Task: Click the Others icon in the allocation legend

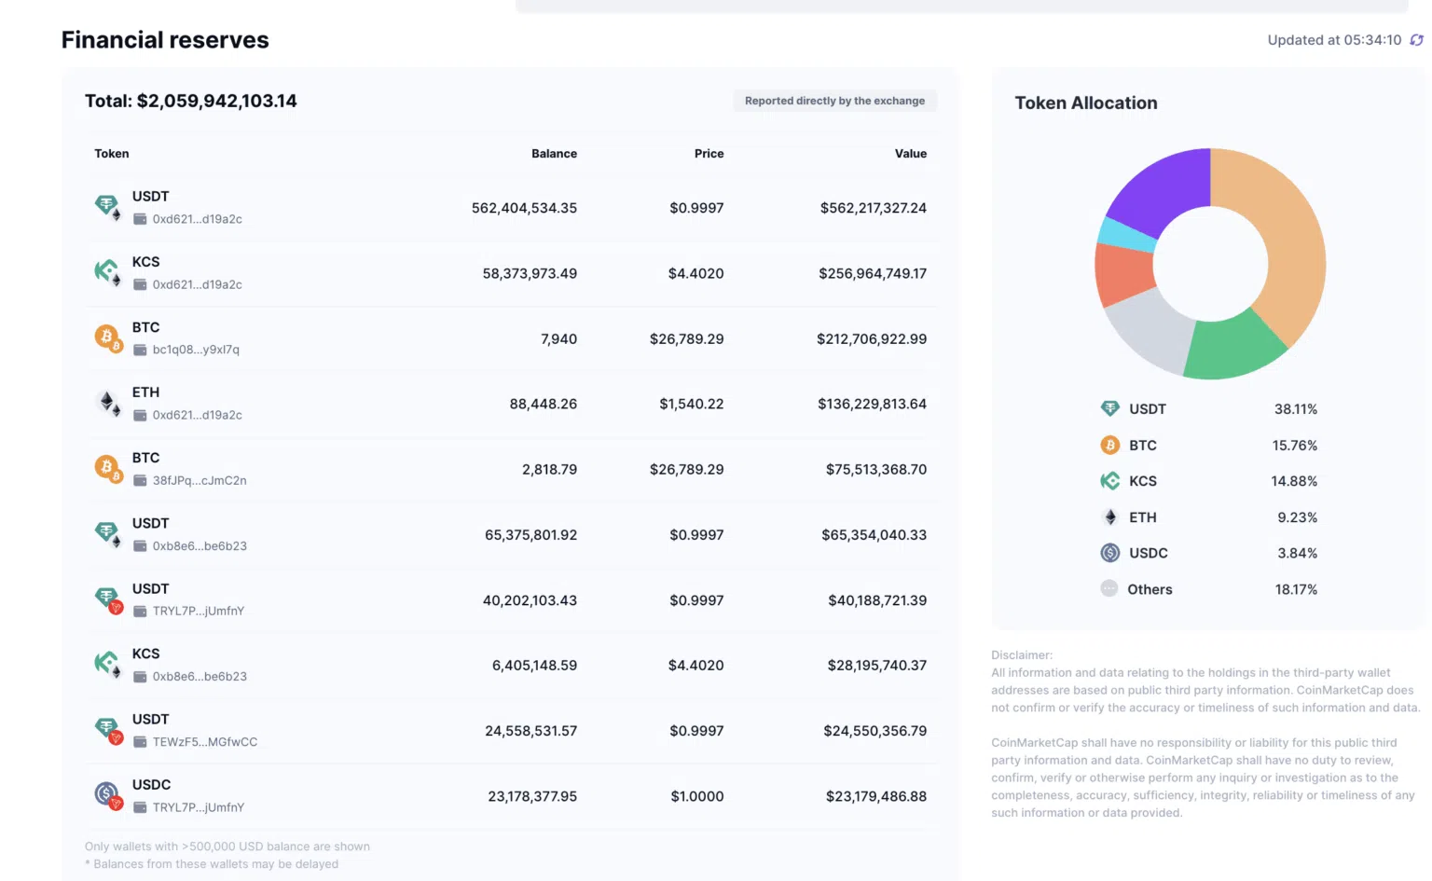Action: (x=1109, y=589)
